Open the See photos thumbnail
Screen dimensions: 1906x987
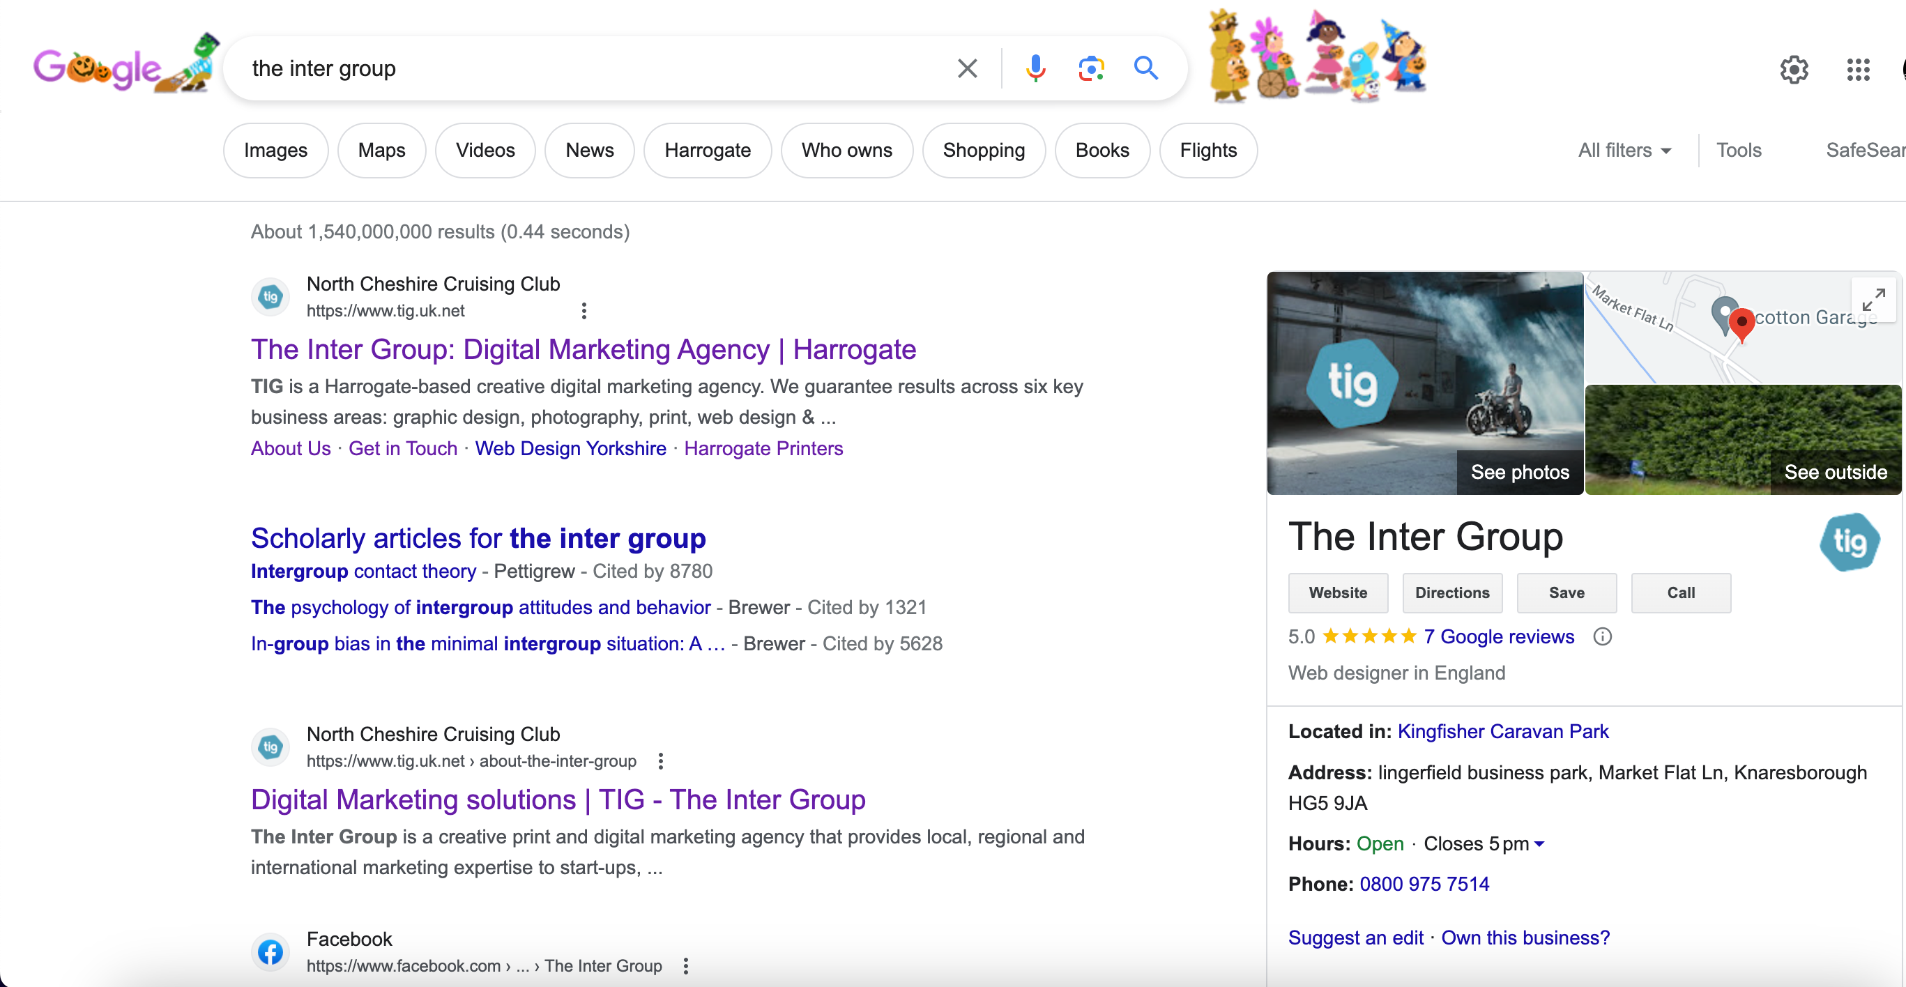[x=1425, y=383]
